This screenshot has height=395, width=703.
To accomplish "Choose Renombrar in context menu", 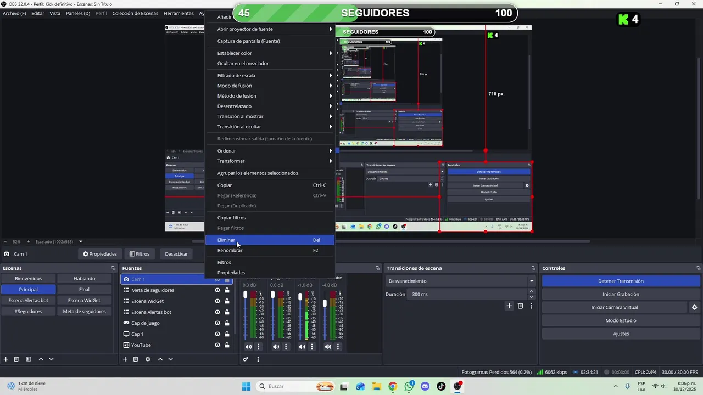I will (x=270, y=251).
